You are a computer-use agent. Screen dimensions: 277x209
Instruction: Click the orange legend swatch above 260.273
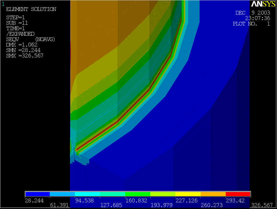pyautogui.click(x=213, y=194)
